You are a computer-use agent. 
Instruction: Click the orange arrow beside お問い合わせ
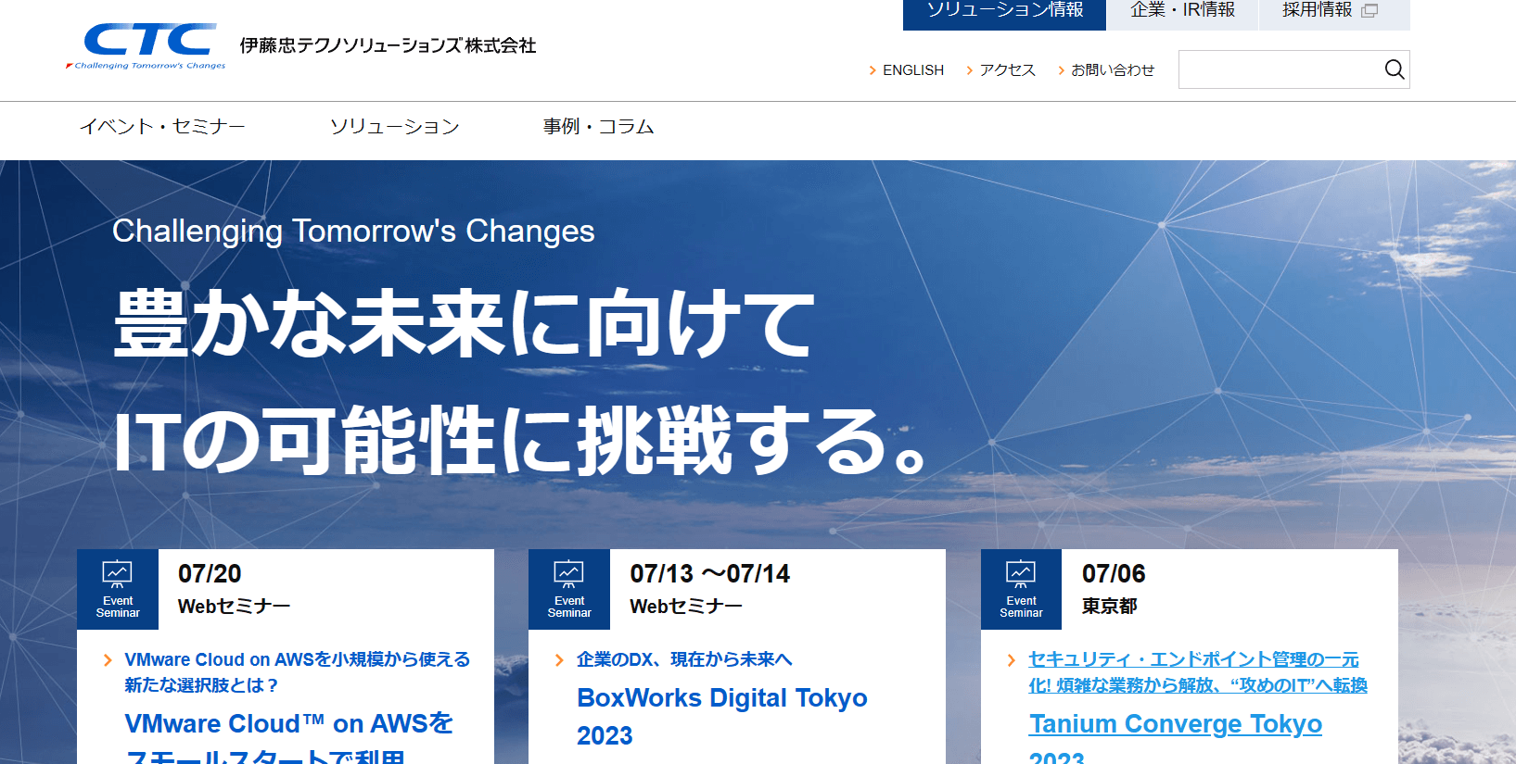pyautogui.click(x=1061, y=70)
